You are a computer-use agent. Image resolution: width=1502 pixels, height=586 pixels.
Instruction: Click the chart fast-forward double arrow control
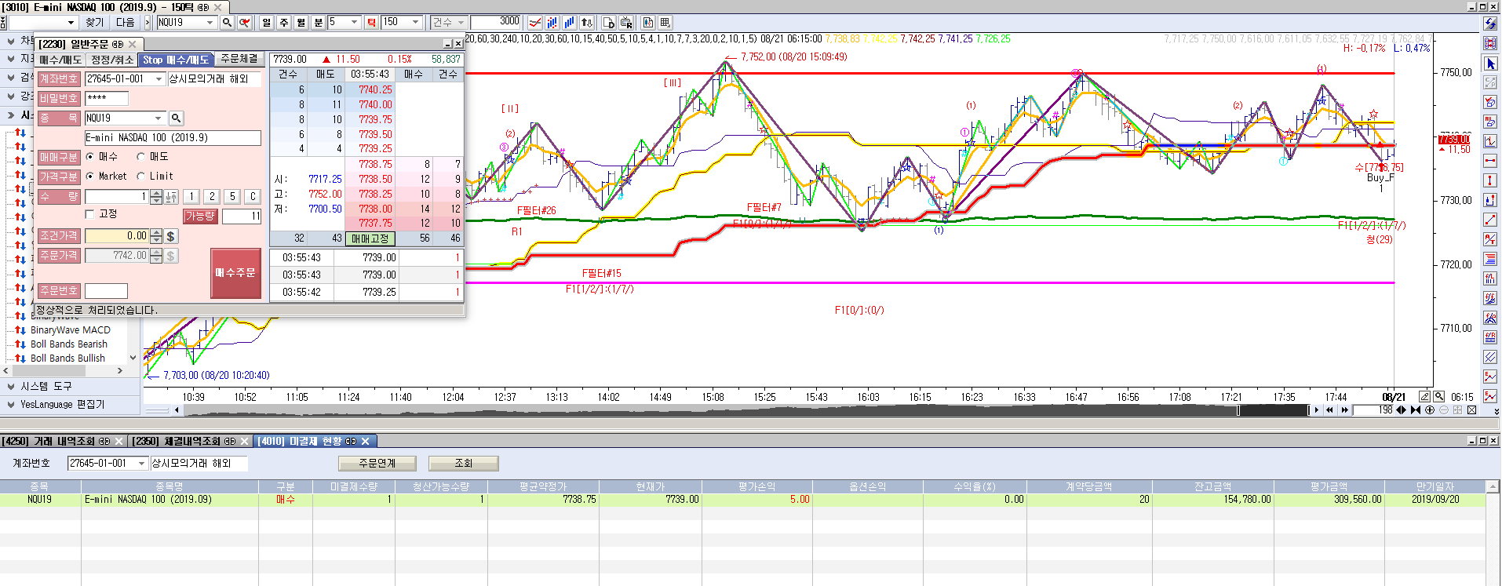tap(1344, 410)
